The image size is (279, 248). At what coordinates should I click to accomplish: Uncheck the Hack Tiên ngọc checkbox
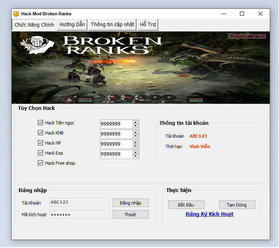pyautogui.click(x=40, y=122)
